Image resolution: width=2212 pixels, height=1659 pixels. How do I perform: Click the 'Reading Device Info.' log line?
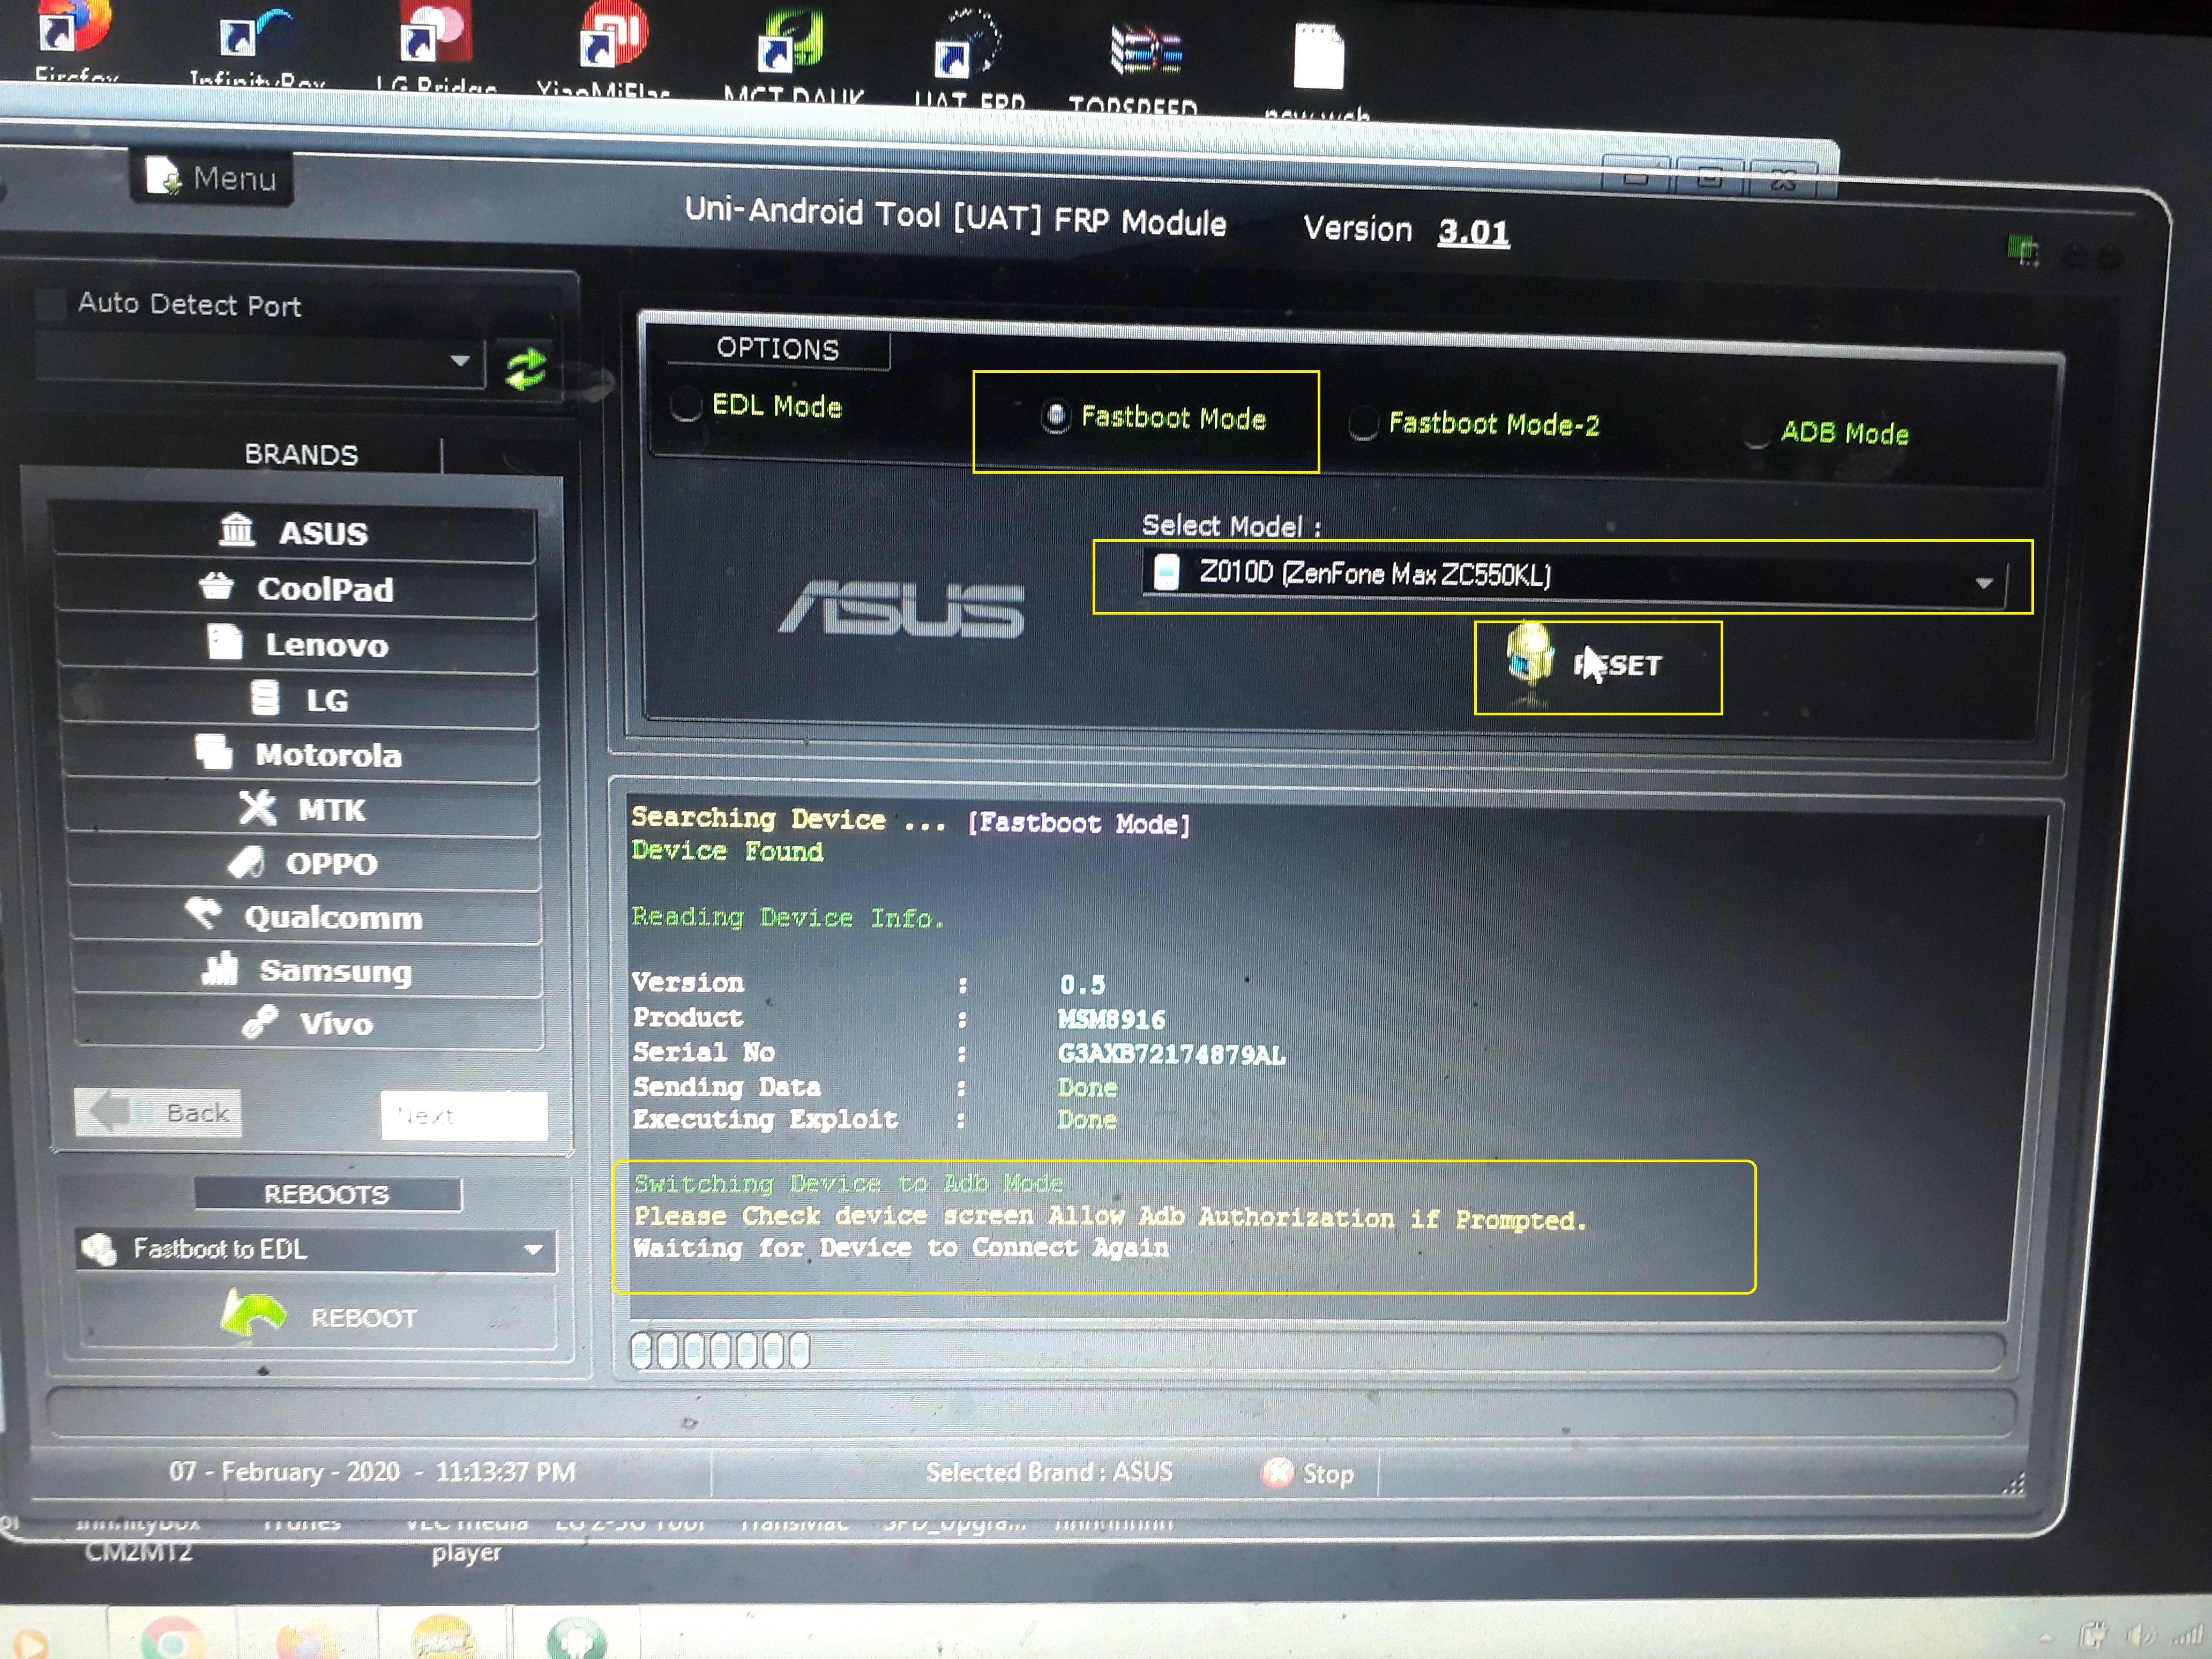coord(787,917)
